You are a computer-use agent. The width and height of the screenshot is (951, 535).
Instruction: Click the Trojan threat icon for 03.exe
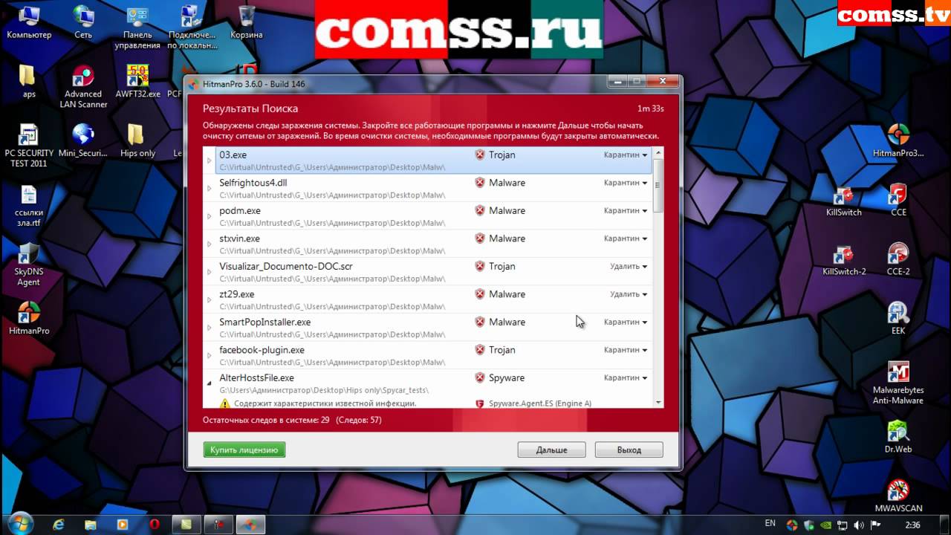(x=480, y=155)
